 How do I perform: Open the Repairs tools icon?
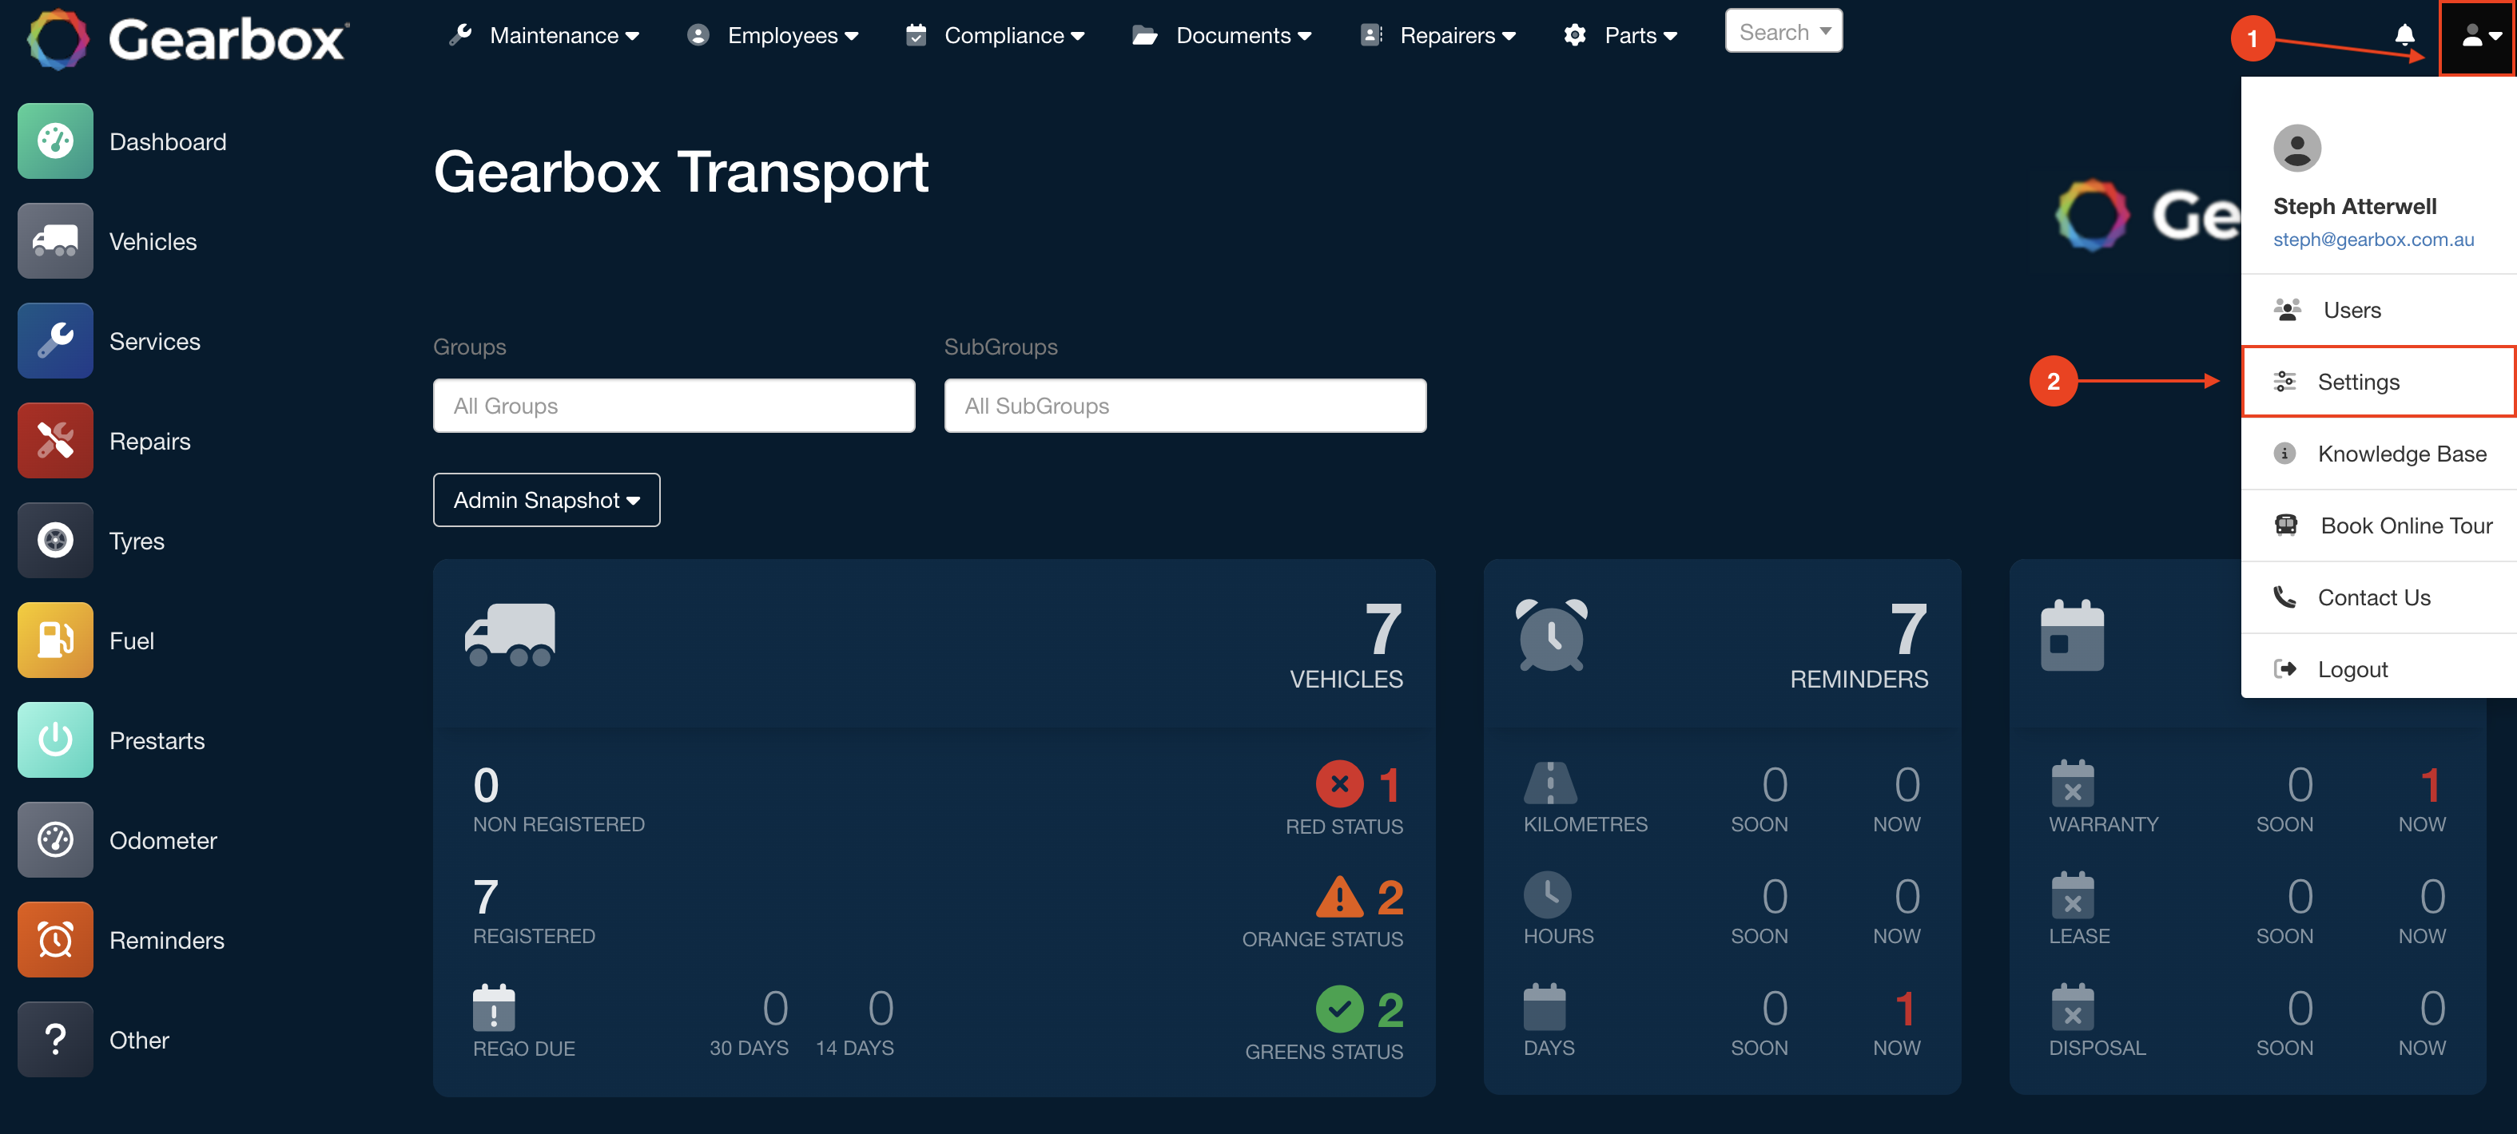pos(56,439)
